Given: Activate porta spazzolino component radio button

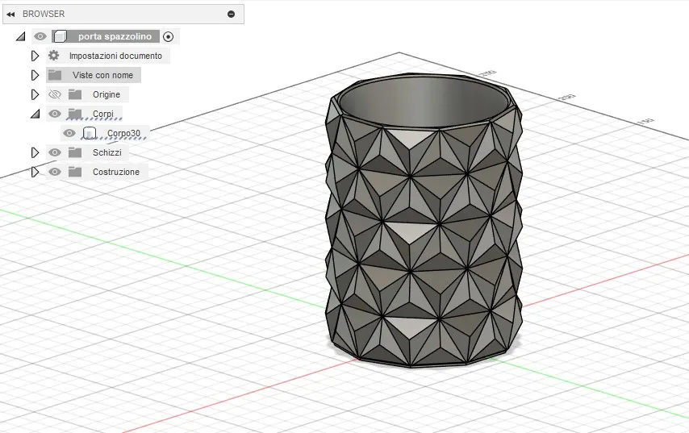Looking at the screenshot, I should point(168,37).
